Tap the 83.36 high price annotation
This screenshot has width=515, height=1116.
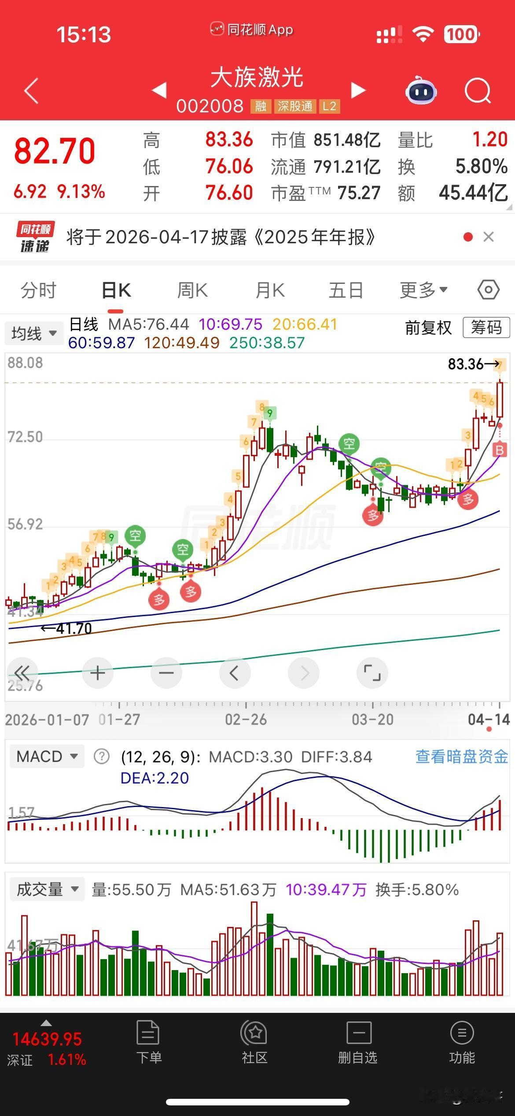(474, 364)
